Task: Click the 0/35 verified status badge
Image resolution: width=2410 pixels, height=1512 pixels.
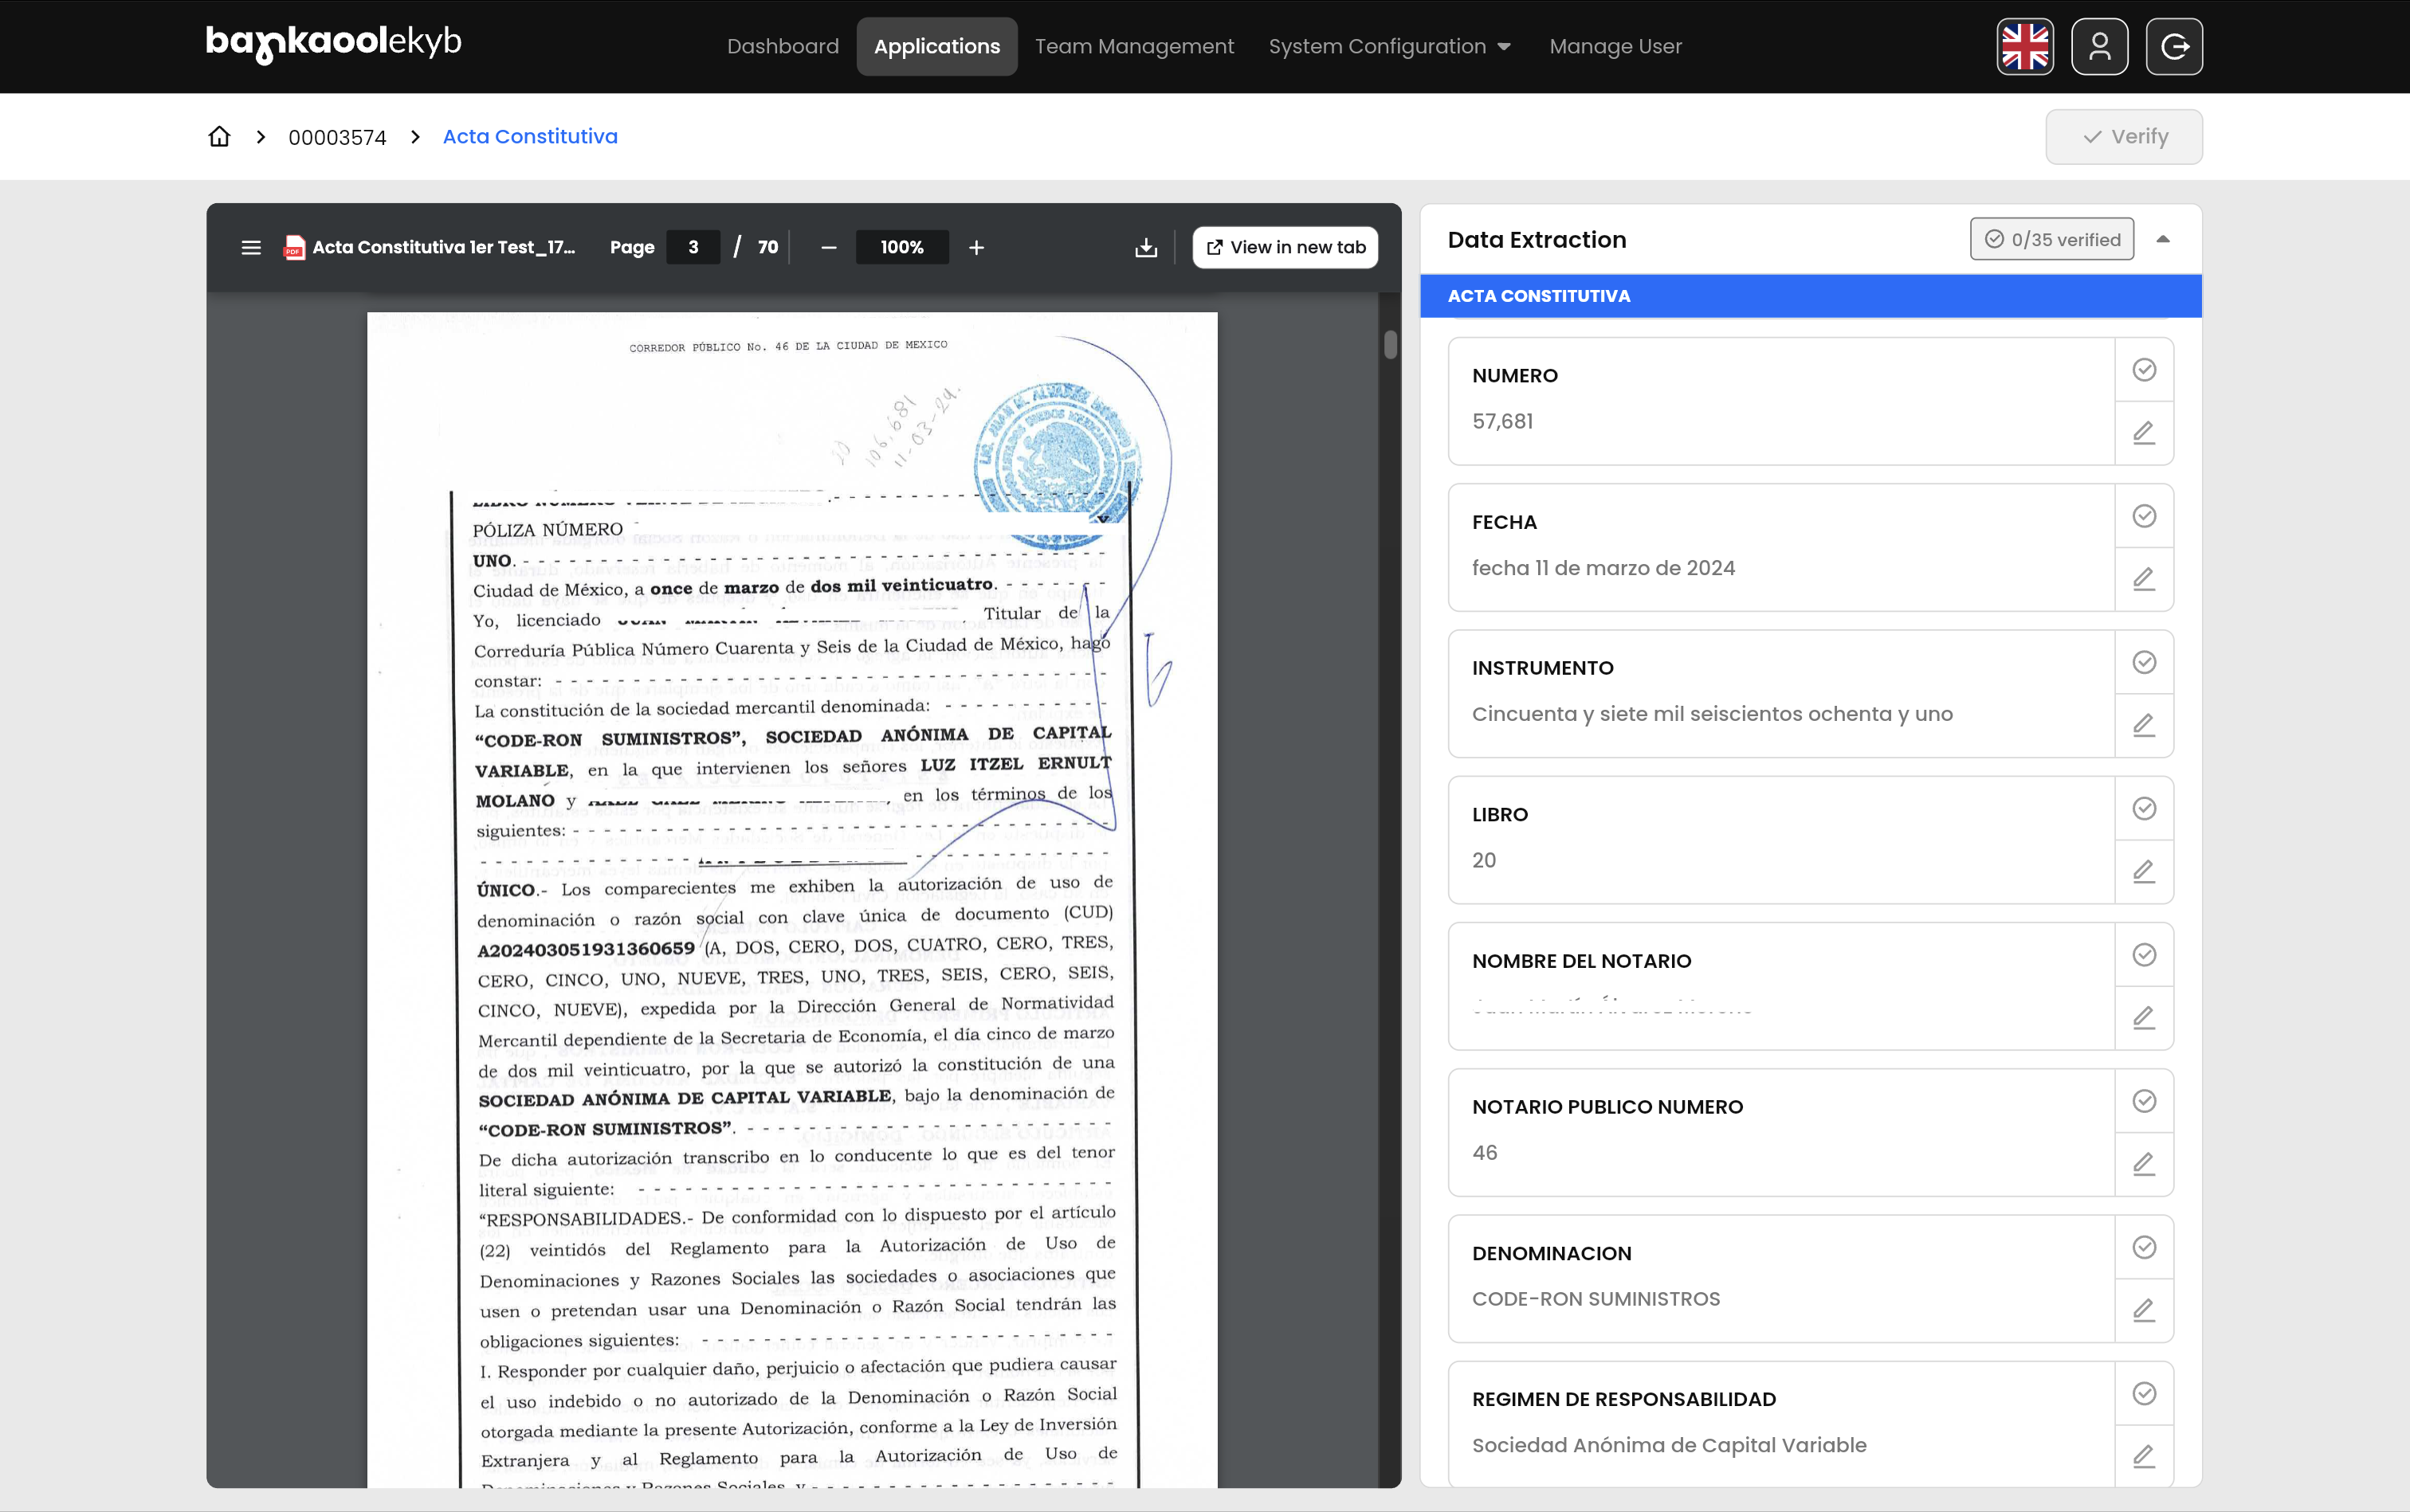Action: pos(2052,239)
